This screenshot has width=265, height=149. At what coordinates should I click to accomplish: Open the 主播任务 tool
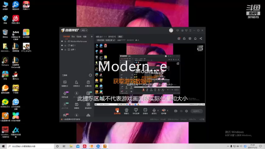tap(88, 84)
